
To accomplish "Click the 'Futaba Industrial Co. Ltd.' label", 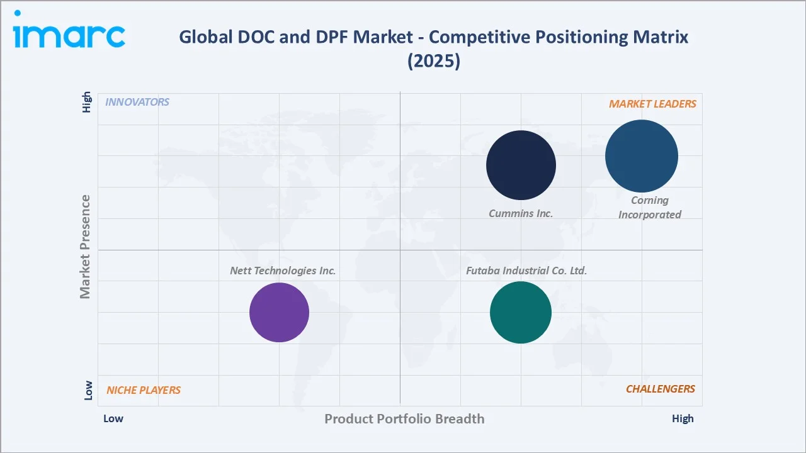I will pyautogui.click(x=526, y=271).
